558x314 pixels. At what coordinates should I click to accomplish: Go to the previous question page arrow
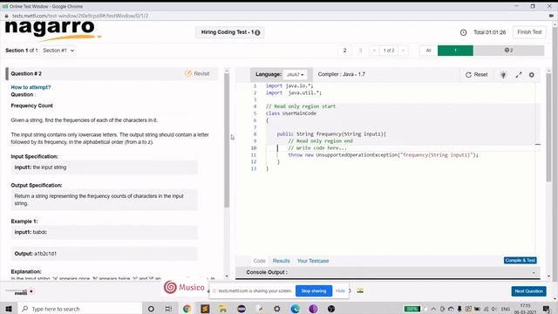click(374, 51)
